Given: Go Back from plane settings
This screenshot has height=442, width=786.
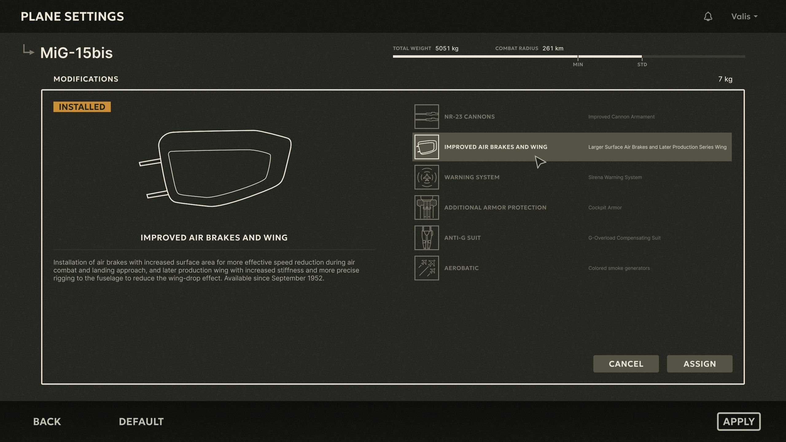Looking at the screenshot, I should pyautogui.click(x=47, y=421).
